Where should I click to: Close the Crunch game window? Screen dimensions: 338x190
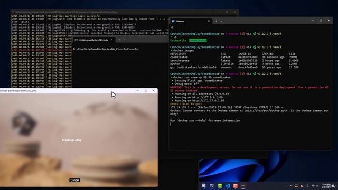(154, 91)
